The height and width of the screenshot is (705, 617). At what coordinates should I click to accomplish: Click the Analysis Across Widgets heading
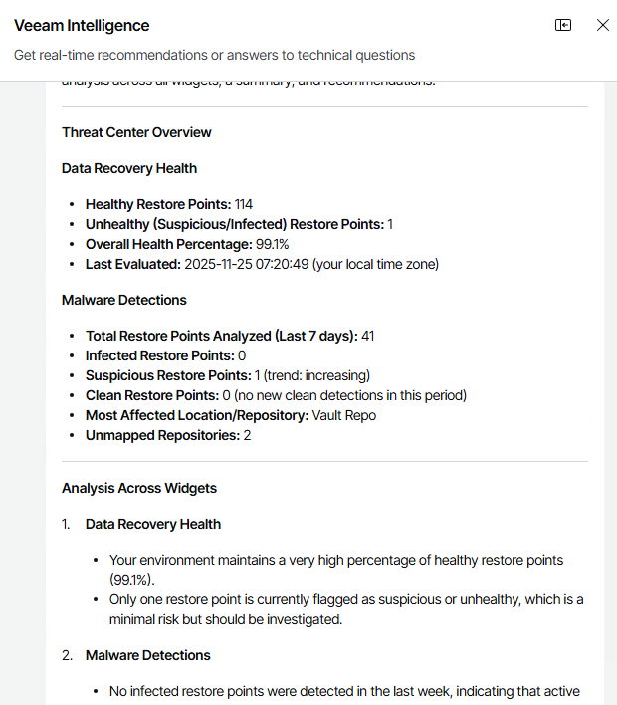pyautogui.click(x=139, y=488)
